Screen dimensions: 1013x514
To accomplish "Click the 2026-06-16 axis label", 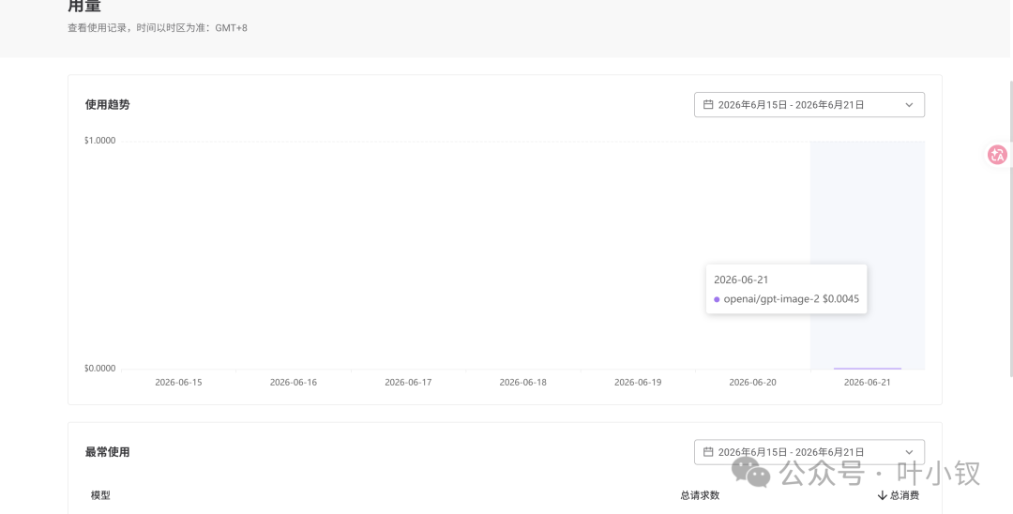I will pos(294,383).
